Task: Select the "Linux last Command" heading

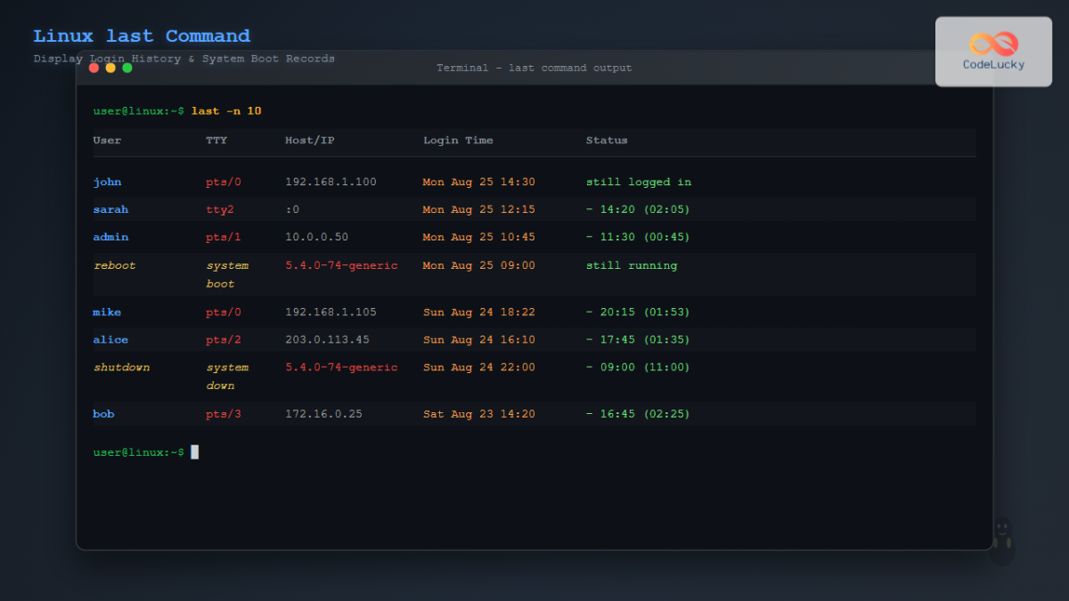Action: tap(142, 37)
